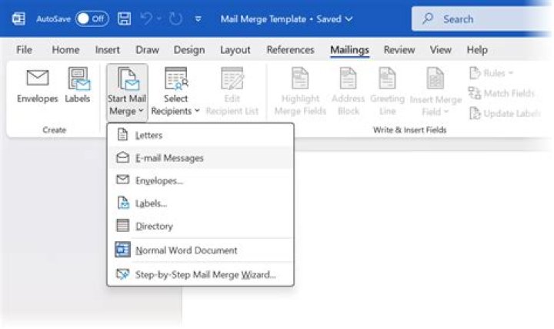The width and height of the screenshot is (554, 329).
Task: Open the References tab
Action: coord(290,50)
